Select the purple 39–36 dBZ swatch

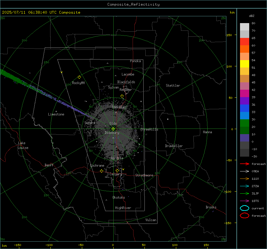244,101
